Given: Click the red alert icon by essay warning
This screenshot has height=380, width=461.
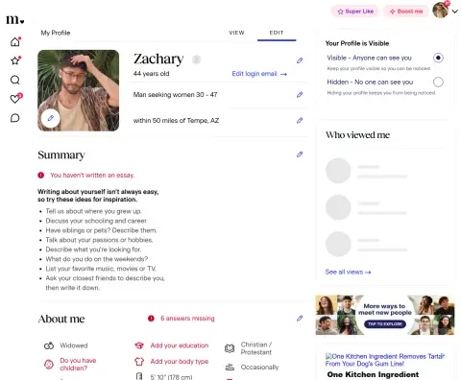Looking at the screenshot, I should point(41,176).
